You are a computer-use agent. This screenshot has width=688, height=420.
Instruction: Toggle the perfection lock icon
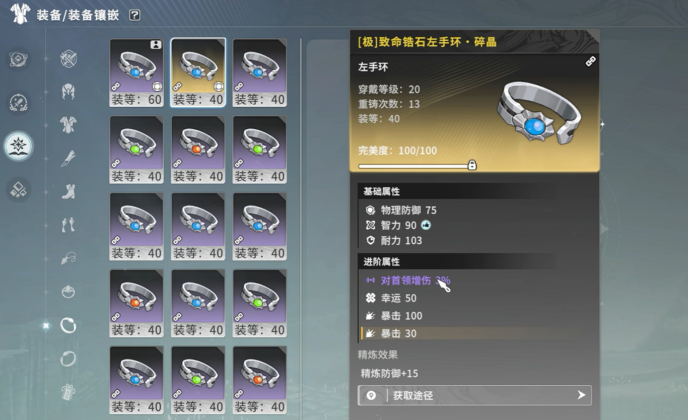pos(472,165)
